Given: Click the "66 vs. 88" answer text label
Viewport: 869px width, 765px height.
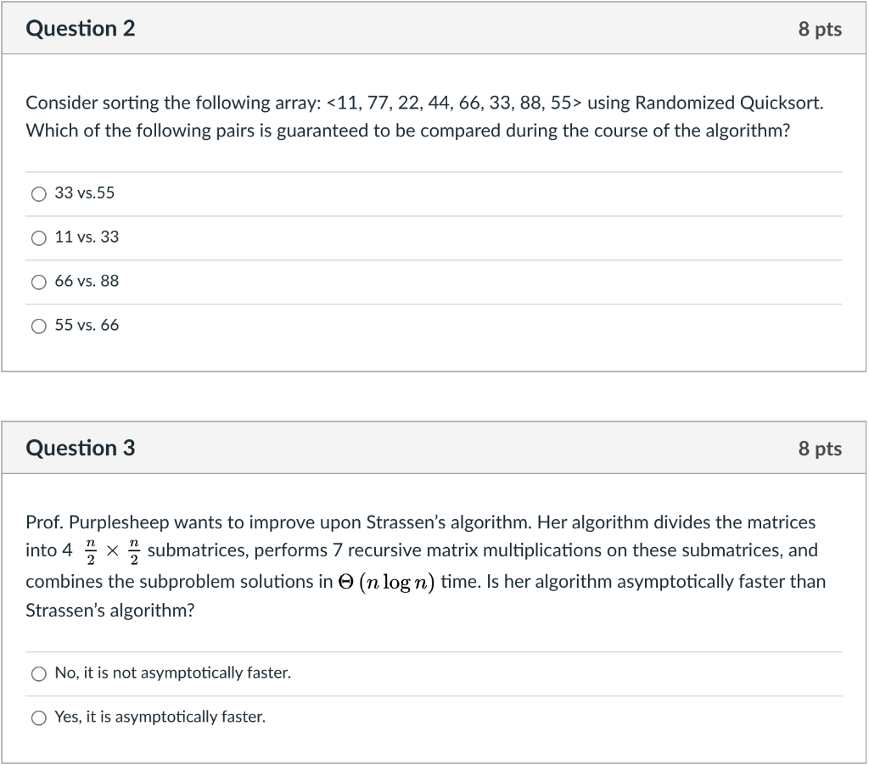Looking at the screenshot, I should coord(87,282).
